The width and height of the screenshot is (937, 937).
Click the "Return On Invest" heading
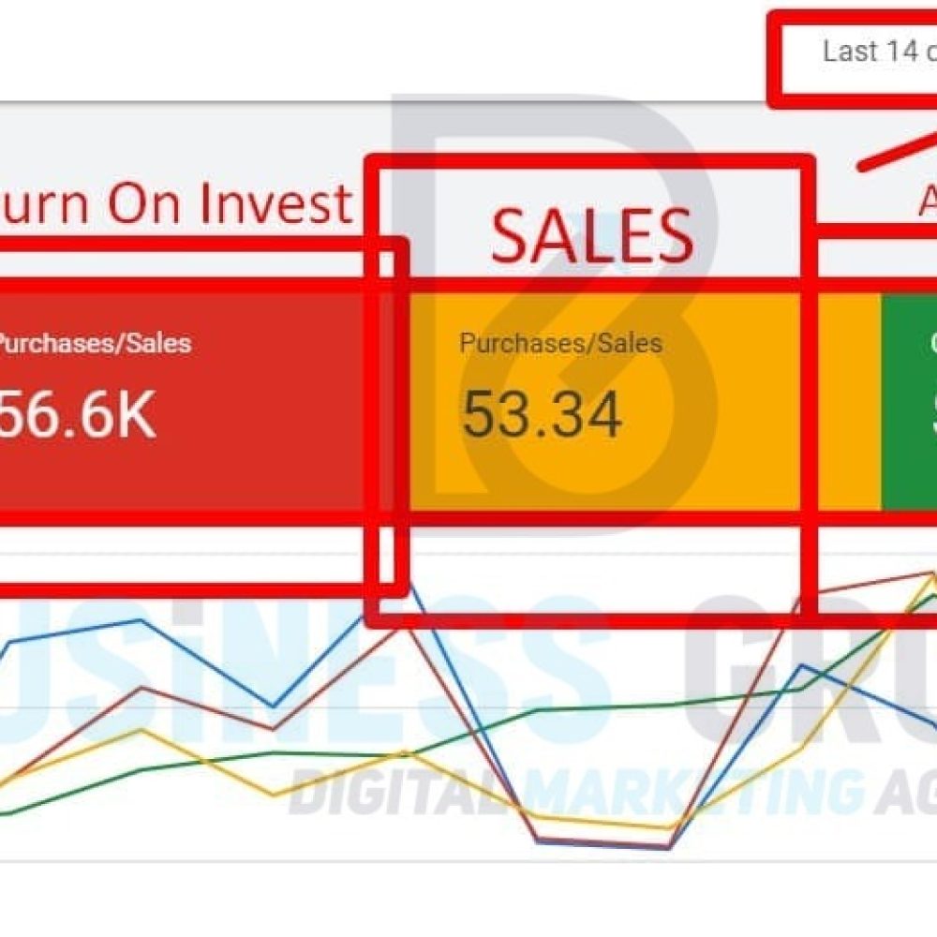(174, 202)
